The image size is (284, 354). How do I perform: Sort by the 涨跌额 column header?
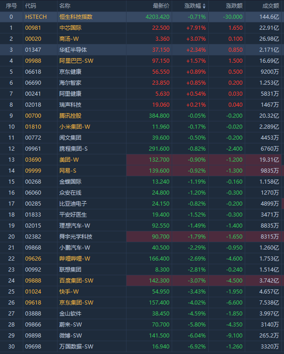pyautogui.click(x=234, y=6)
